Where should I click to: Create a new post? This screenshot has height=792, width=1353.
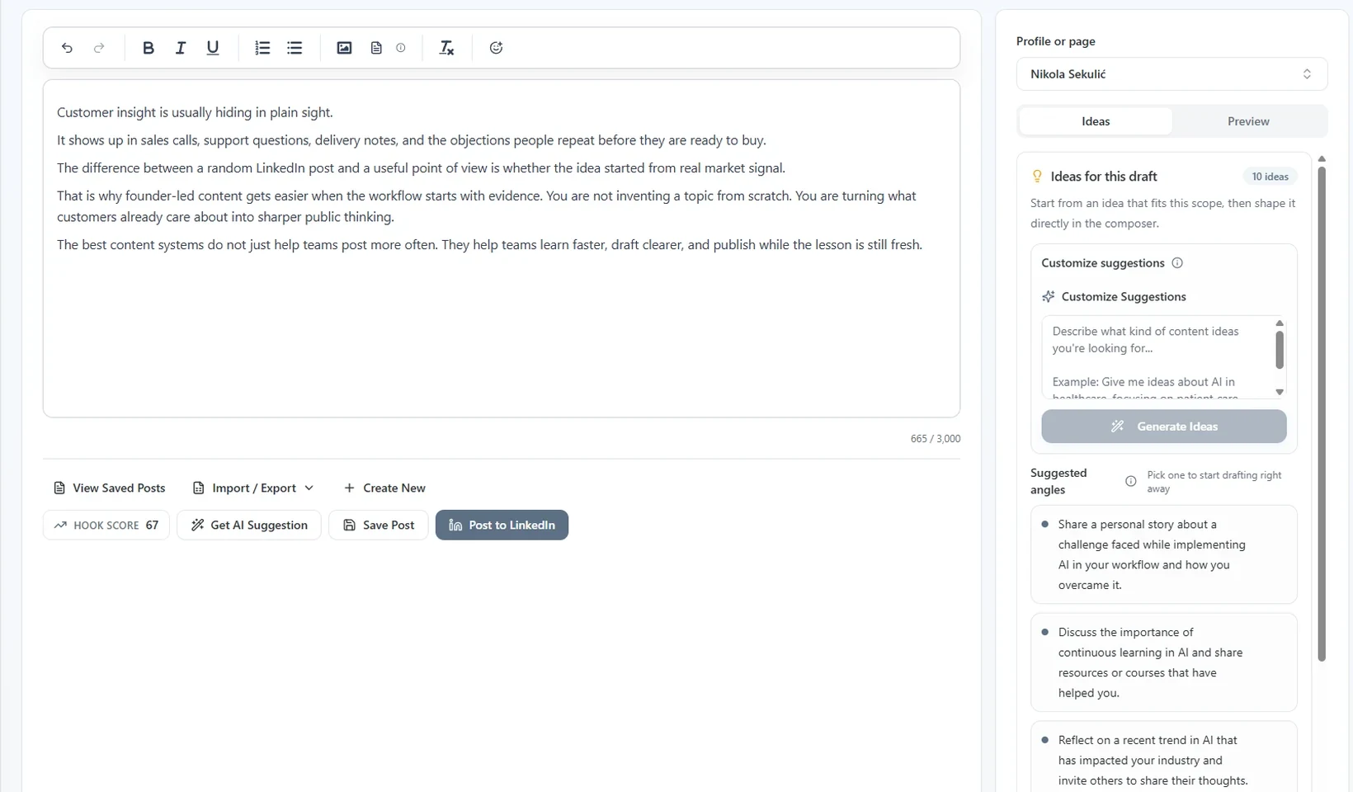pyautogui.click(x=384, y=488)
